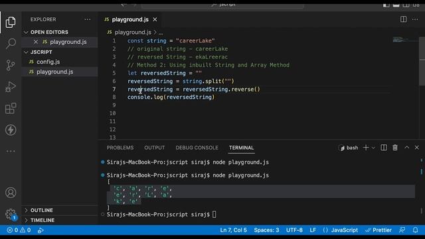The height and width of the screenshot is (239, 425).
Task: Switch to the Debug Console tab
Action: tap(197, 147)
